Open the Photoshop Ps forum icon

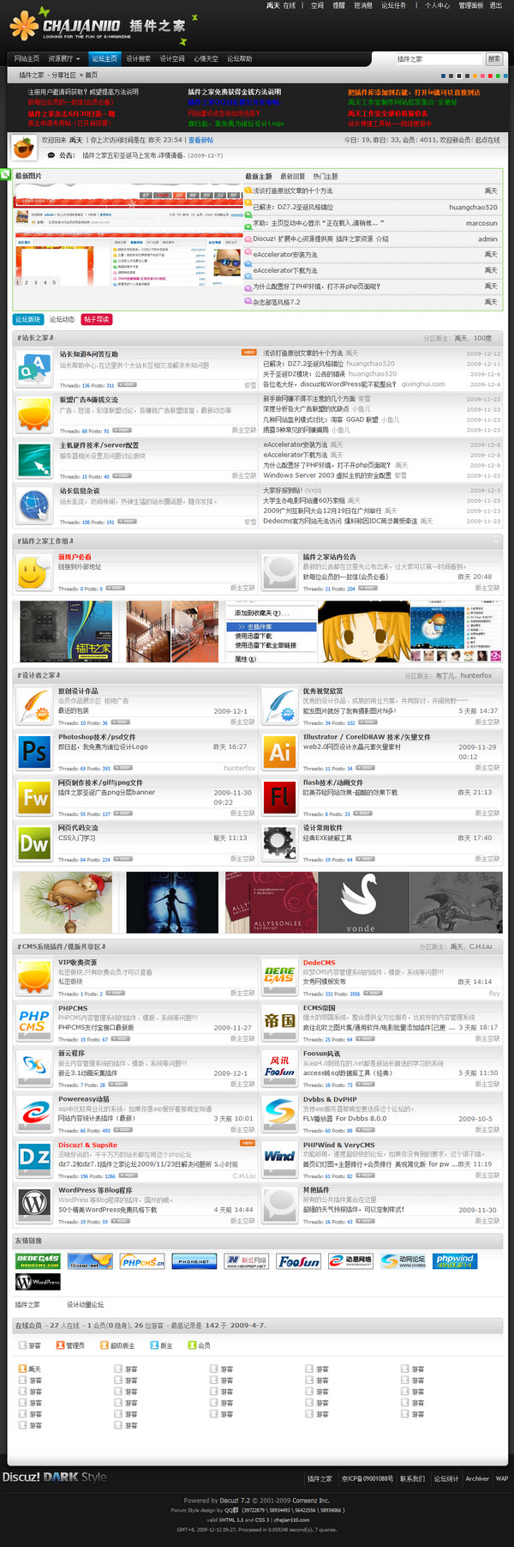[x=34, y=752]
